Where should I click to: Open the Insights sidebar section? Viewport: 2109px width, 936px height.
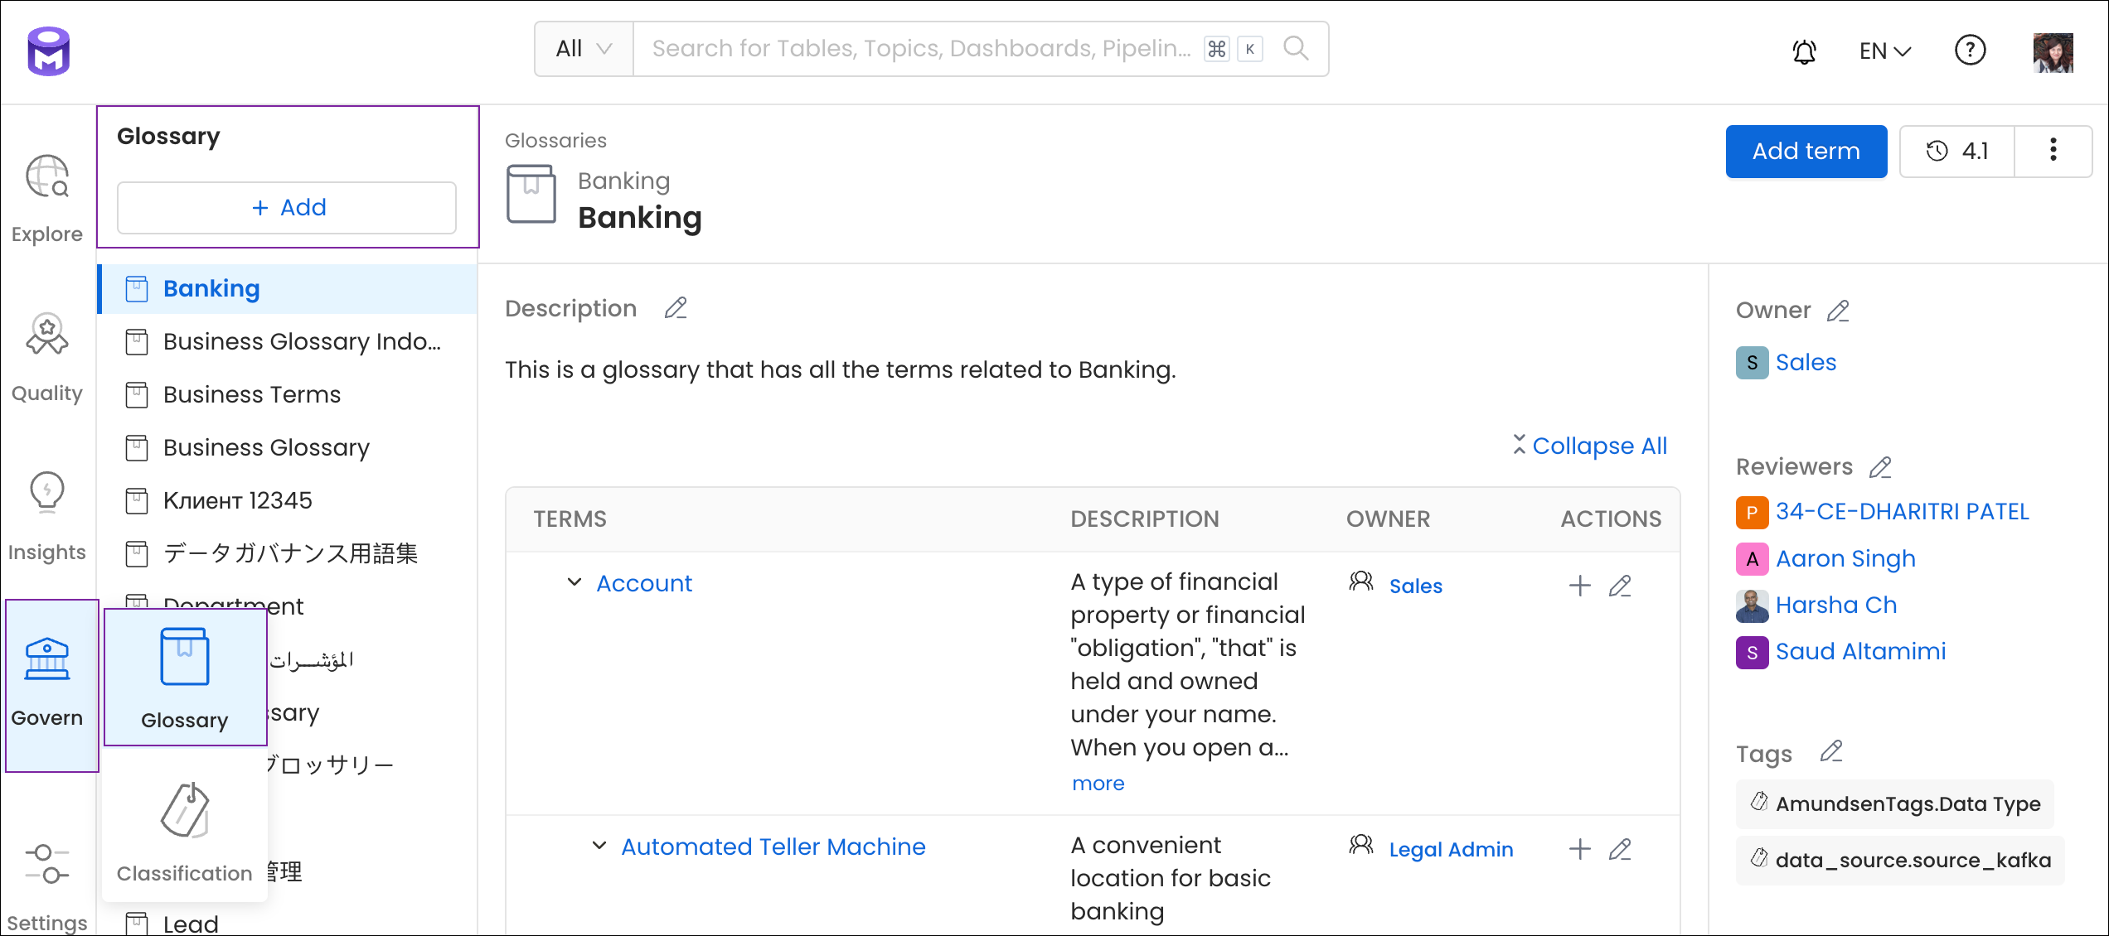pyautogui.click(x=47, y=518)
